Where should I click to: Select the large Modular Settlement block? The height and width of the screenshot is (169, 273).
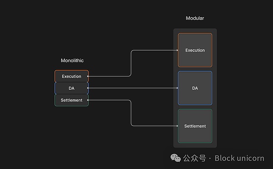195,126
